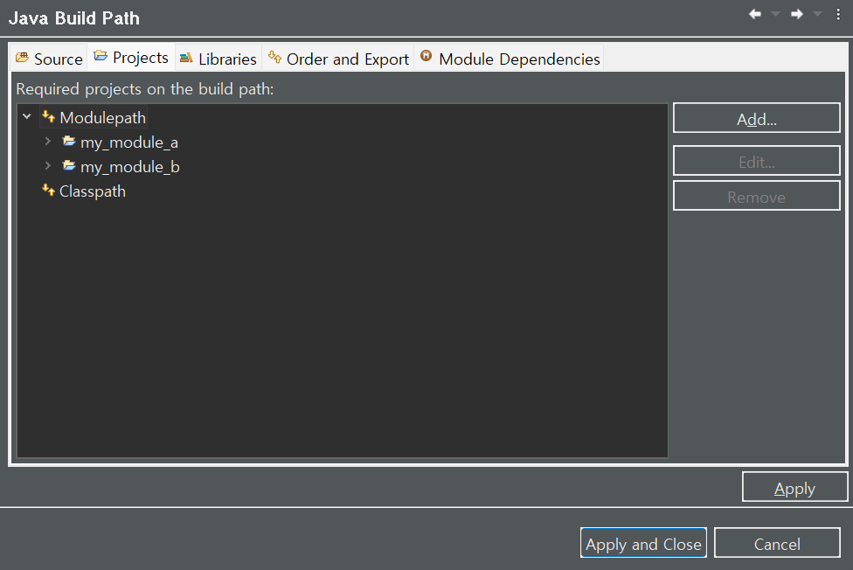Open the Order and Export tab
This screenshot has width=853, height=570.
338,59
